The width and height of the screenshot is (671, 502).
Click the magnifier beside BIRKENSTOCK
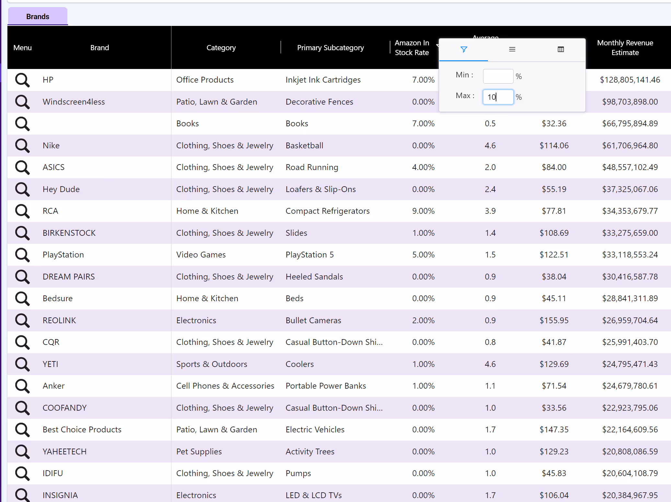(x=22, y=233)
